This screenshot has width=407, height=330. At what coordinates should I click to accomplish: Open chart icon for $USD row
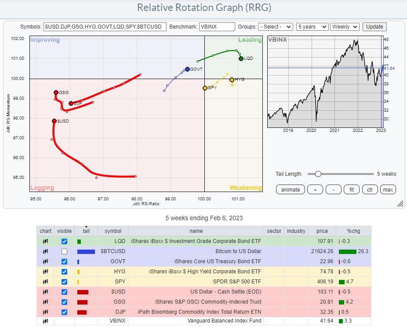point(45,292)
